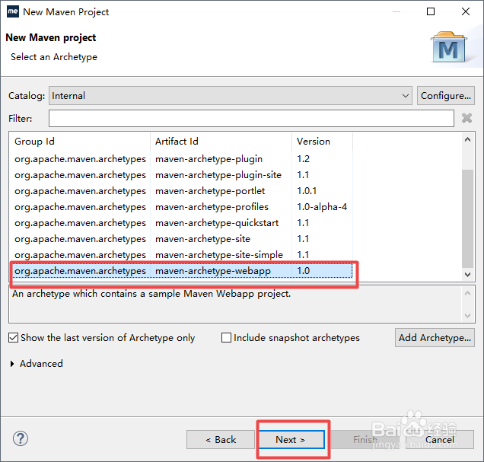Select the maven-archetype-profiles row
The height and width of the screenshot is (462, 484).
(x=181, y=207)
